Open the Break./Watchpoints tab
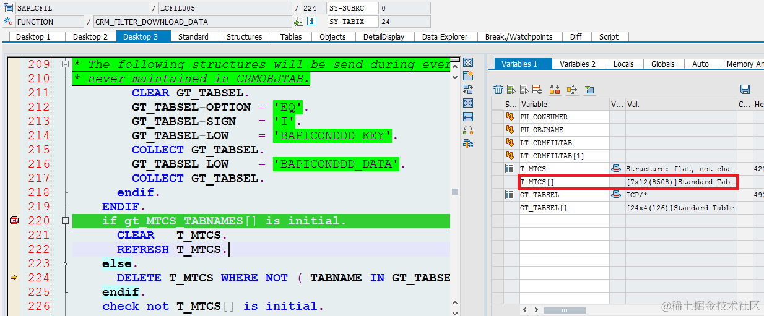The height and width of the screenshot is (316, 764). tap(519, 36)
